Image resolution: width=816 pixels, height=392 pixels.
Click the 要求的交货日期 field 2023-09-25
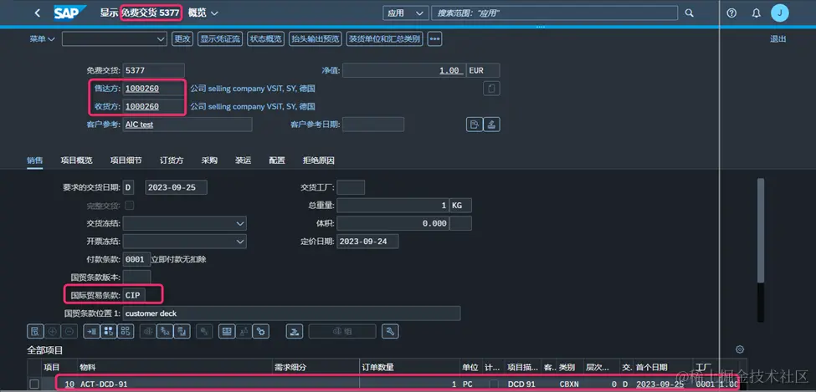177,187
